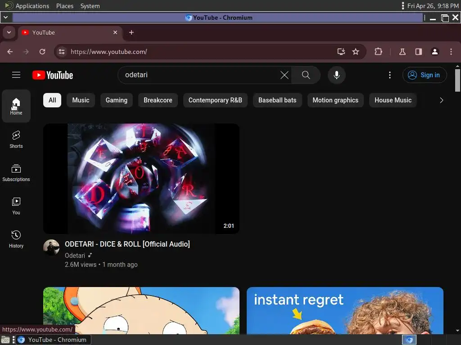Image resolution: width=461 pixels, height=345 pixels.
Task: Select the Motion graphics chip
Action: (x=335, y=100)
